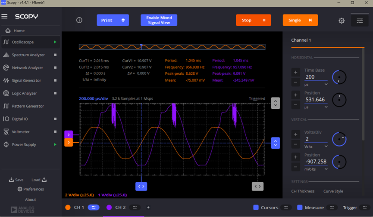
Task: Select the blue horizontal voltage cursor handle
Action: (276, 143)
